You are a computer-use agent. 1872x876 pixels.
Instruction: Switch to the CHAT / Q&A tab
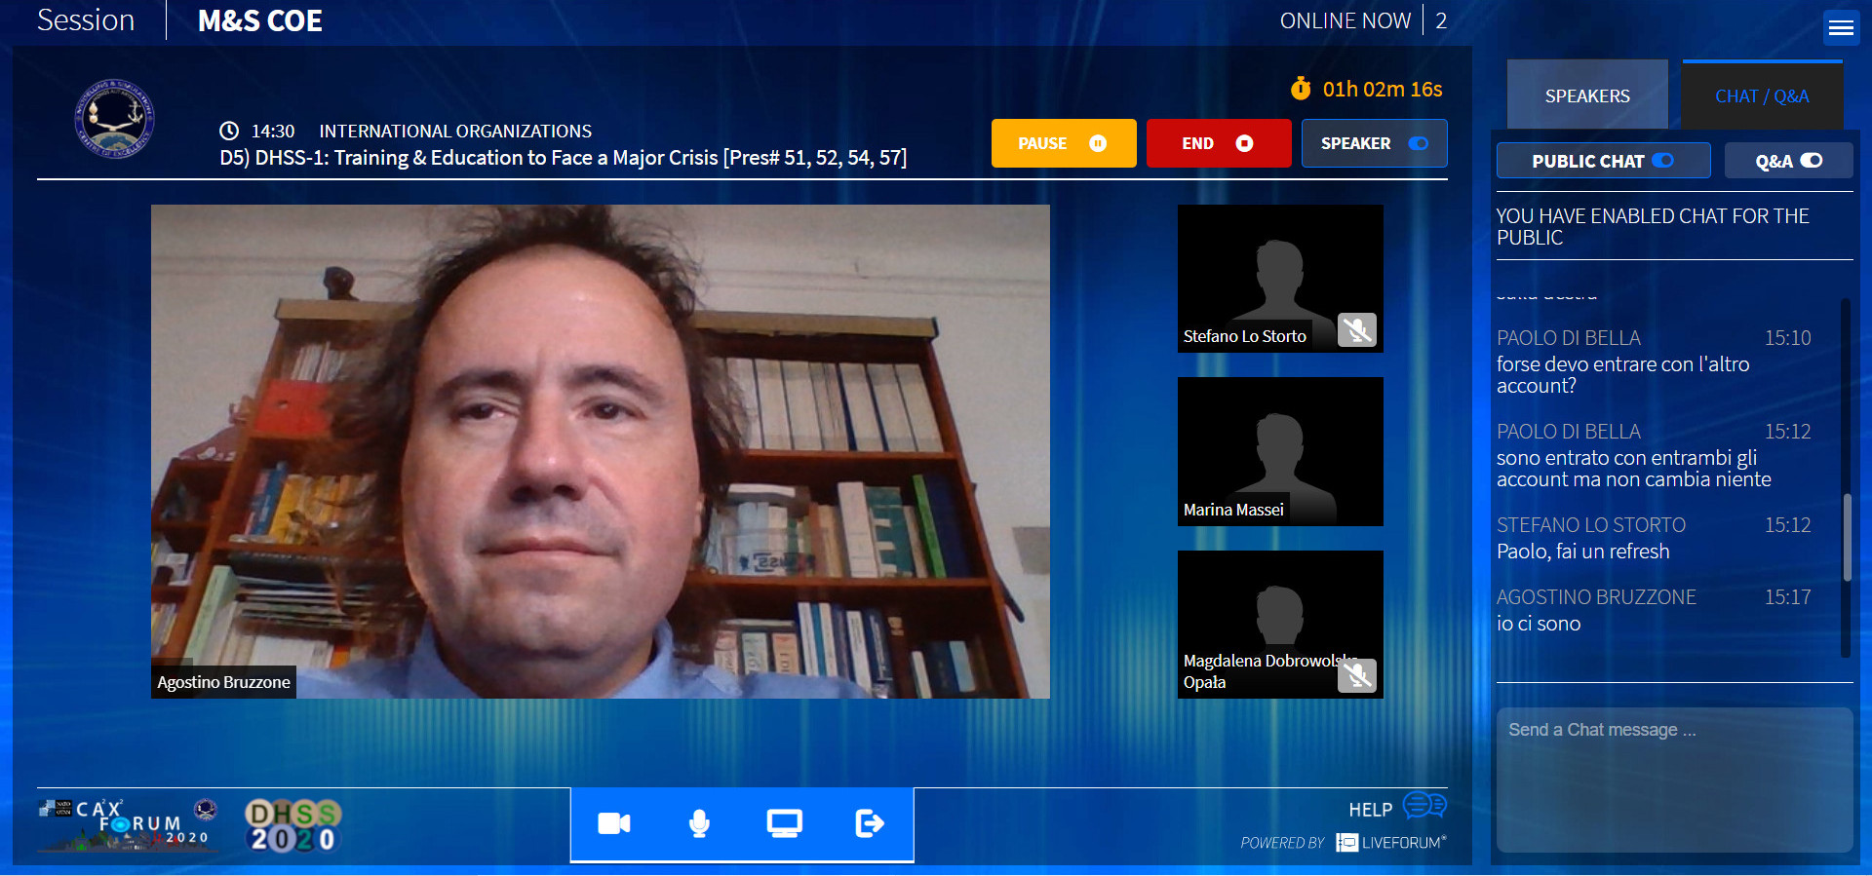1762,95
